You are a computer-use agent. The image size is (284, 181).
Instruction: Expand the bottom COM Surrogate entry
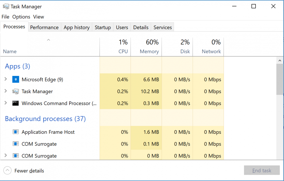coord(5,156)
